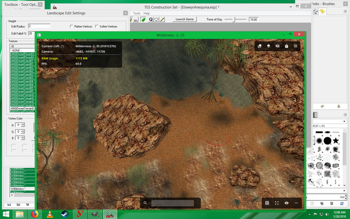Open Steam from the taskbar
This screenshot has width=350, height=219.
tap(65, 214)
